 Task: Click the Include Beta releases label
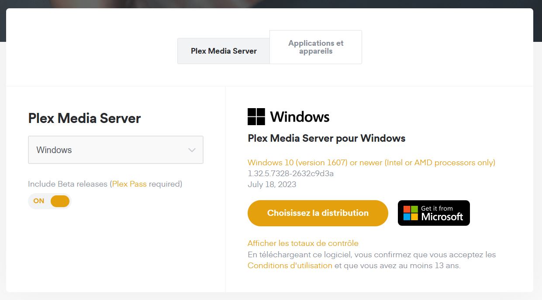click(x=105, y=184)
